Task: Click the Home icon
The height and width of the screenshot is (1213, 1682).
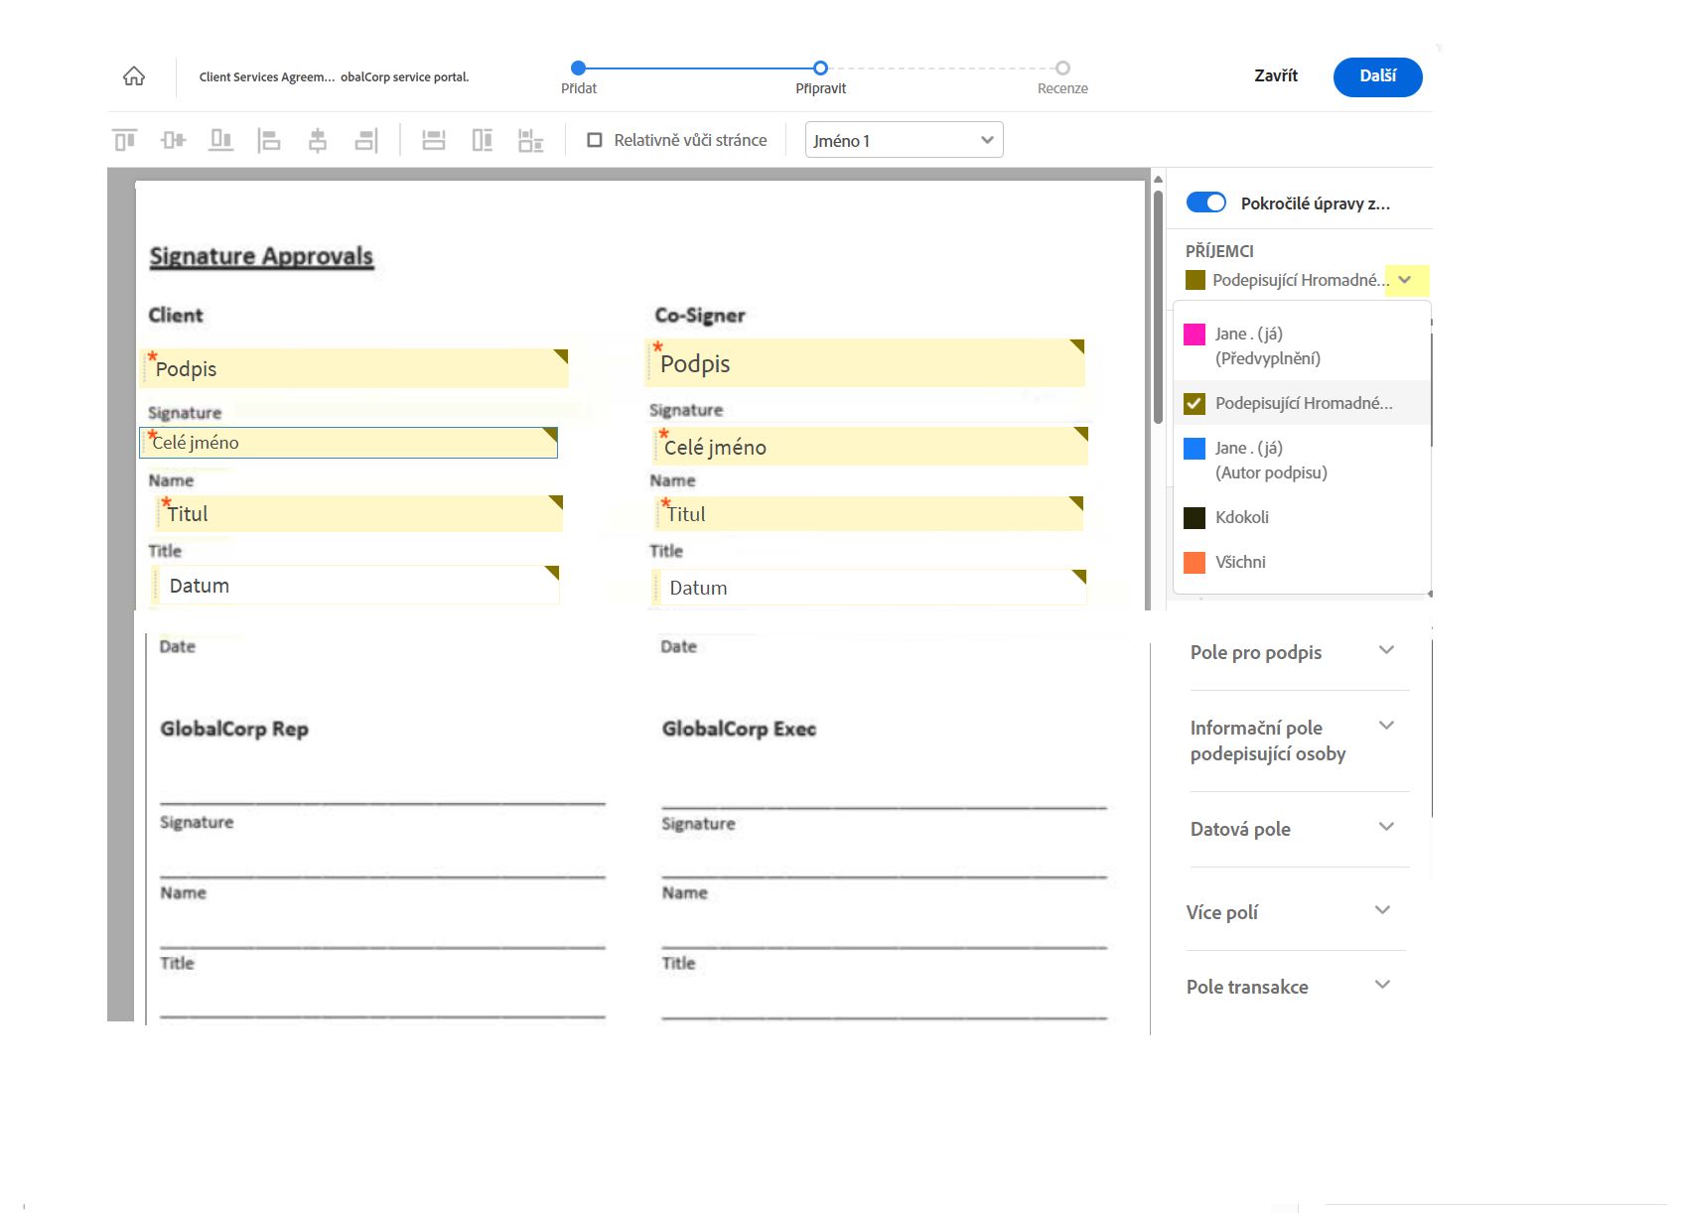Action: (134, 76)
